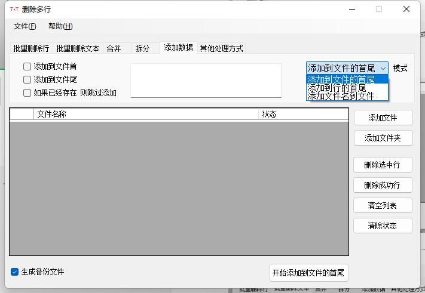The image size is (425, 293).
Task: Reset statuses with 清除状态 button
Action: point(383,226)
